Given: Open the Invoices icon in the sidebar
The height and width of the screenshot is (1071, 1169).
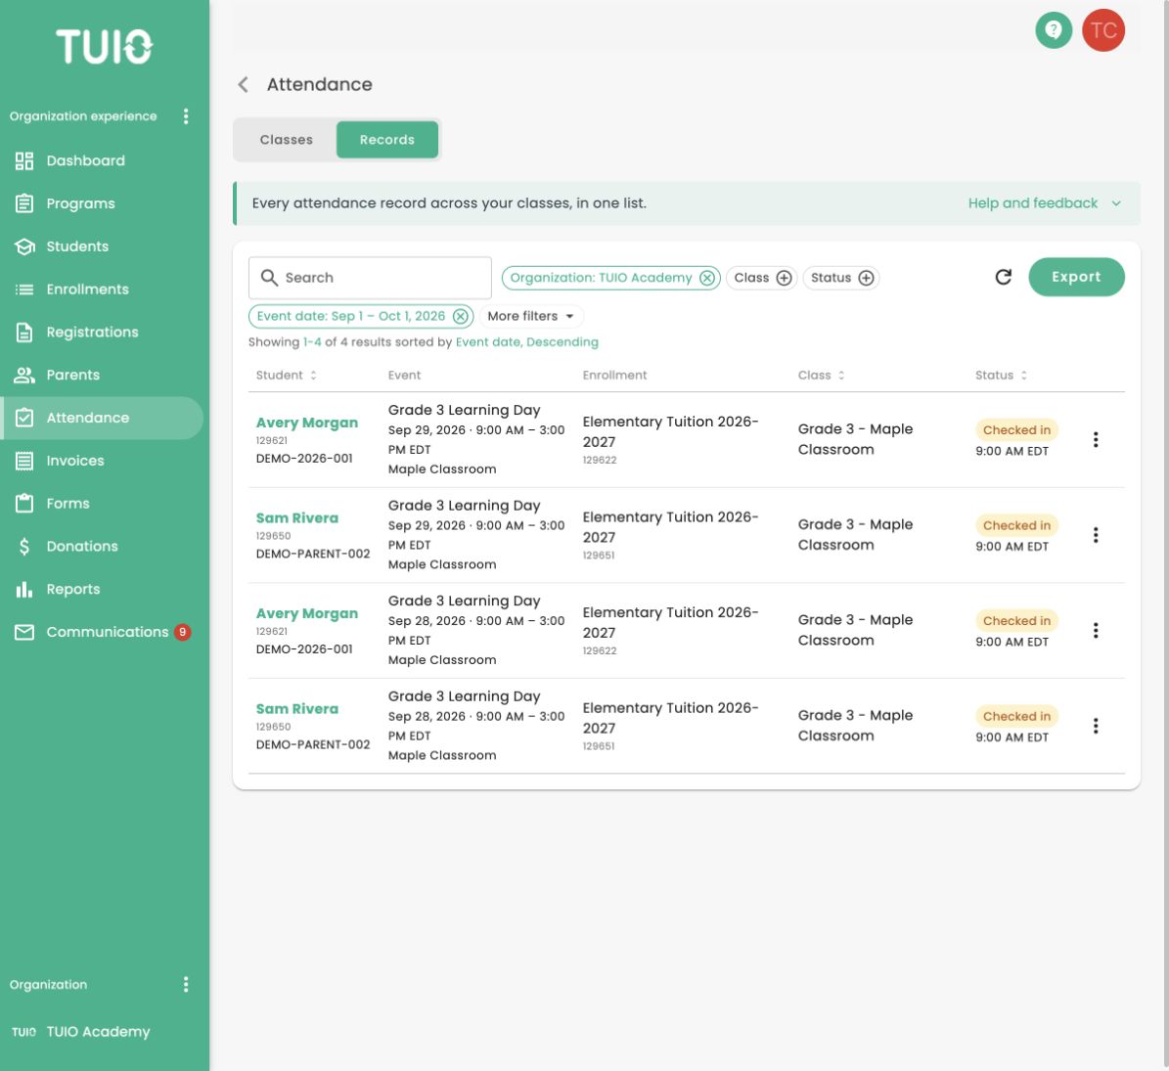Looking at the screenshot, I should coord(24,461).
